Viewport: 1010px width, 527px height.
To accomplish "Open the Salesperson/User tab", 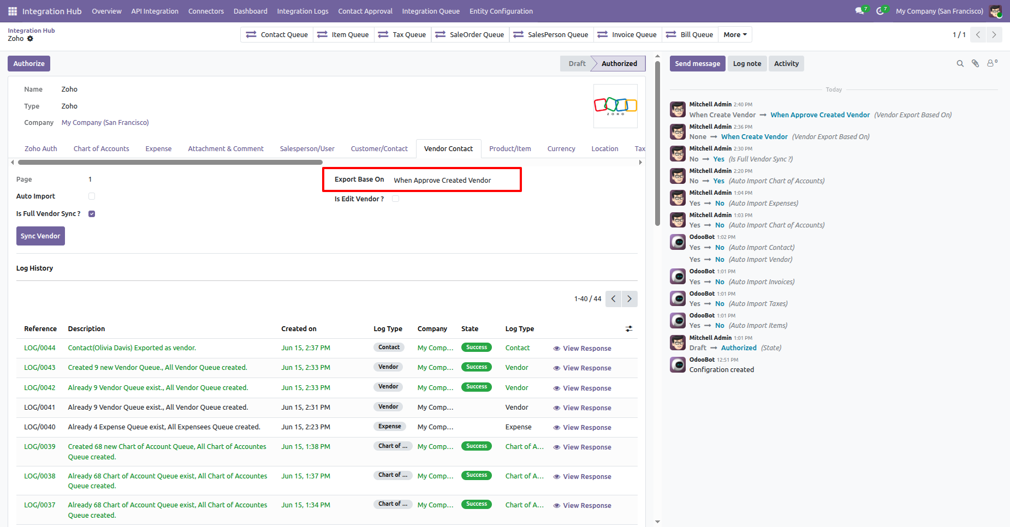I will [x=307, y=149].
